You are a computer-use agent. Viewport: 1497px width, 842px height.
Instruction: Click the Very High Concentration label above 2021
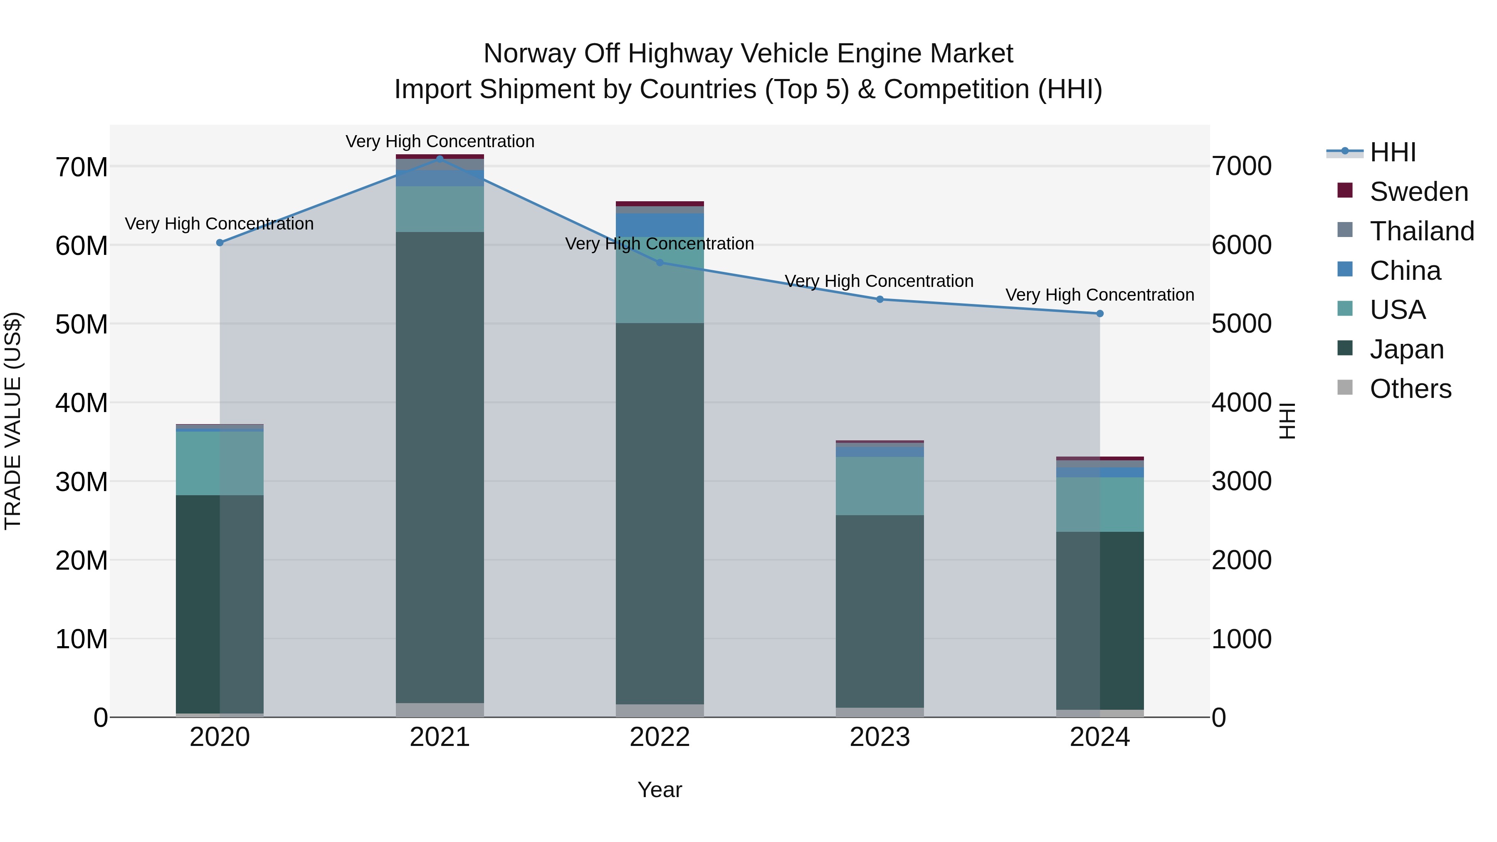tap(440, 141)
